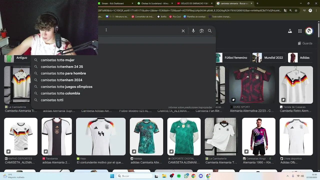Click Informar sobre predicciones inapropiadas link

point(190,107)
